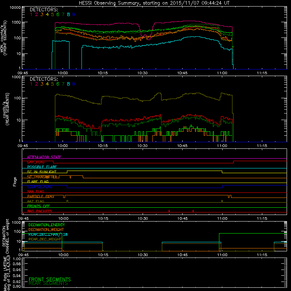Click green detector 6 in rear segments legend
Image resolution: width=291 pixels, height=291 pixels.
(x=58, y=84)
